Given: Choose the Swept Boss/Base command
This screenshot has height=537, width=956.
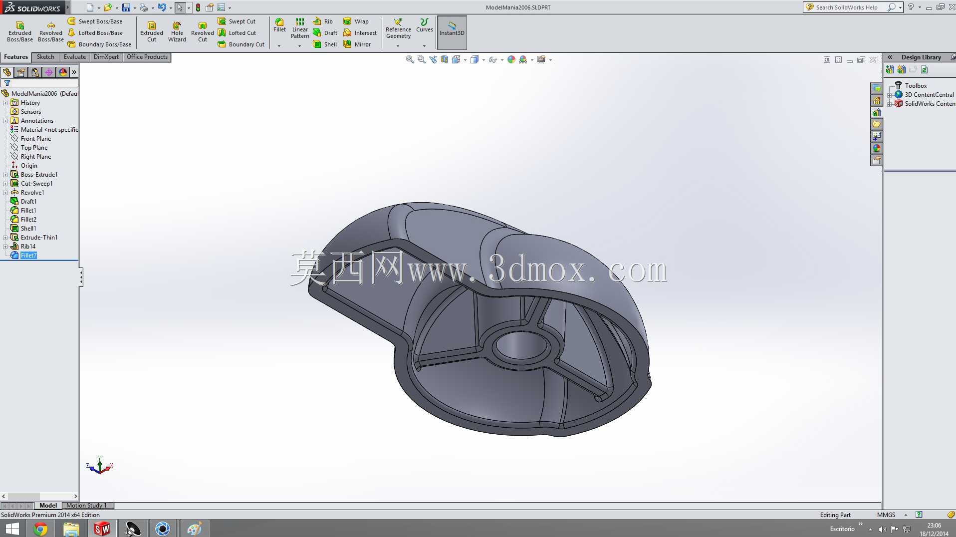Looking at the screenshot, I should click(95, 21).
